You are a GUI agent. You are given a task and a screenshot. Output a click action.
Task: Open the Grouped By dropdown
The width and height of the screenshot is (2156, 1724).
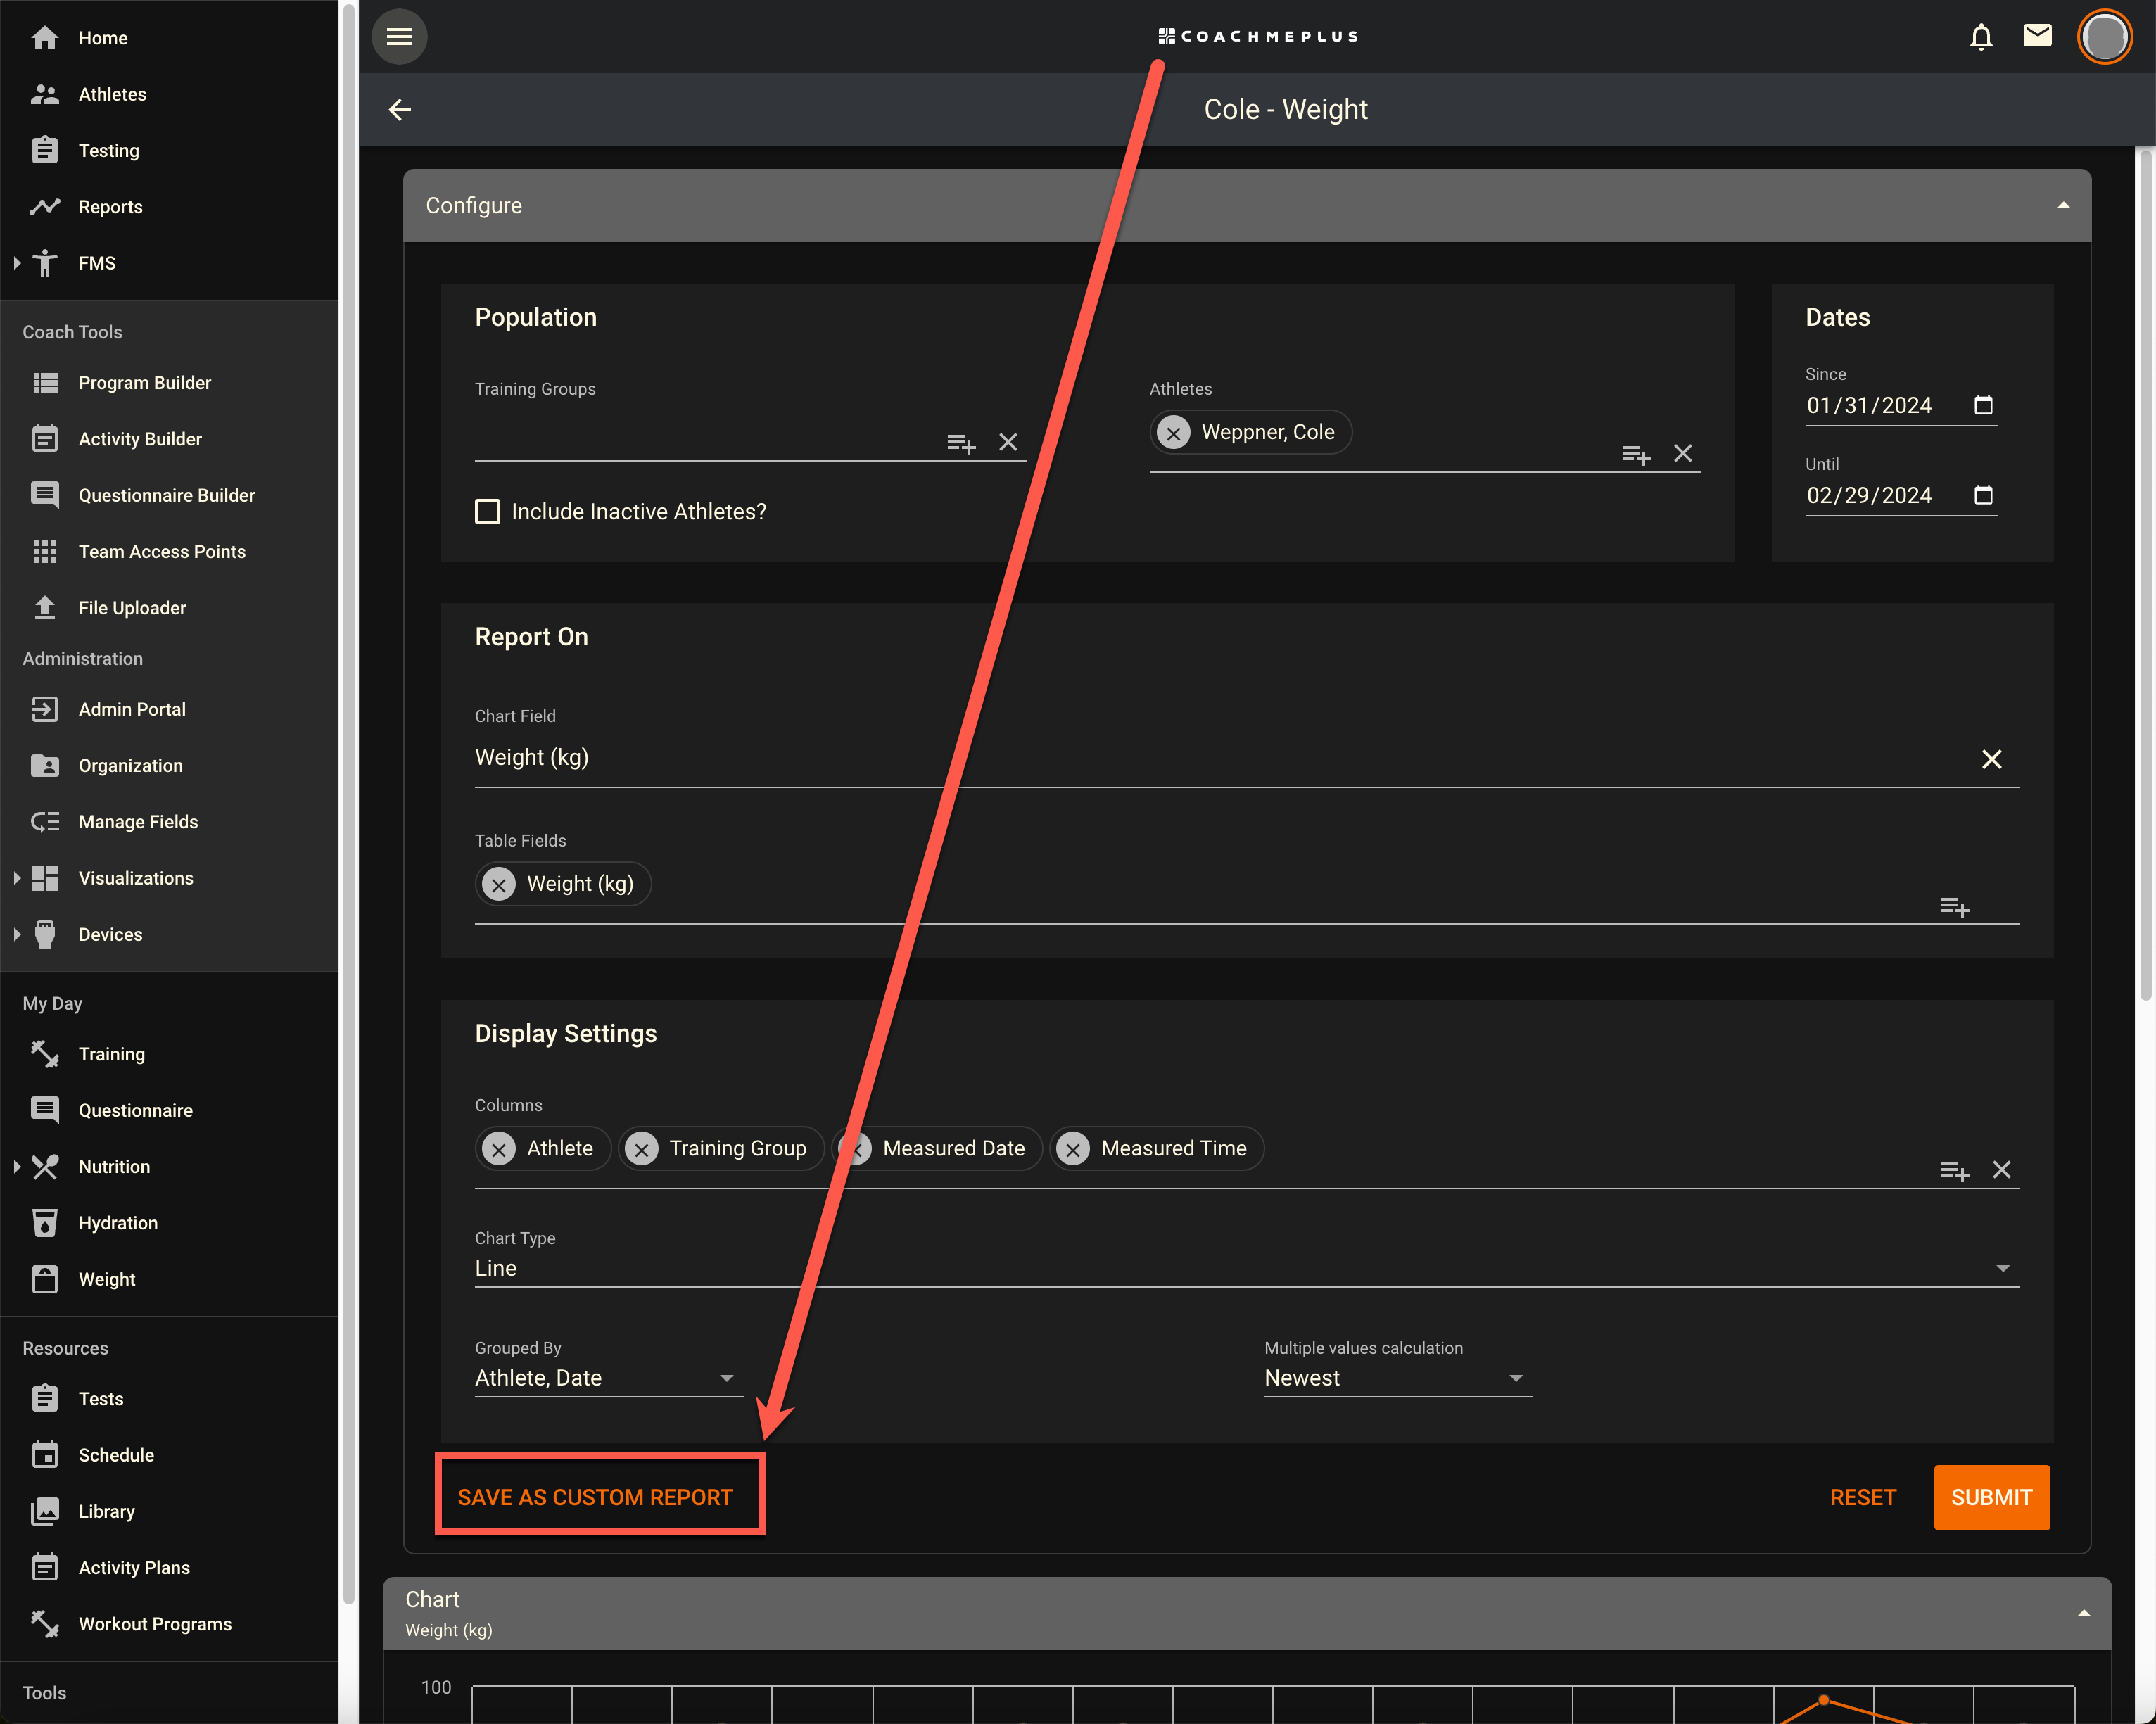pos(608,1378)
